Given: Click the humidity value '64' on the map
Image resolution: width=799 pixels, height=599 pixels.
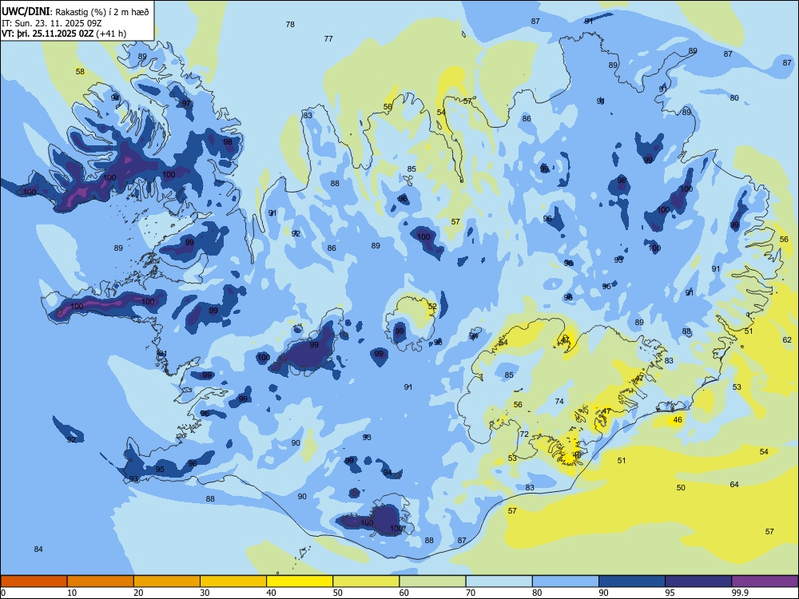Looking at the screenshot, I should tap(734, 485).
